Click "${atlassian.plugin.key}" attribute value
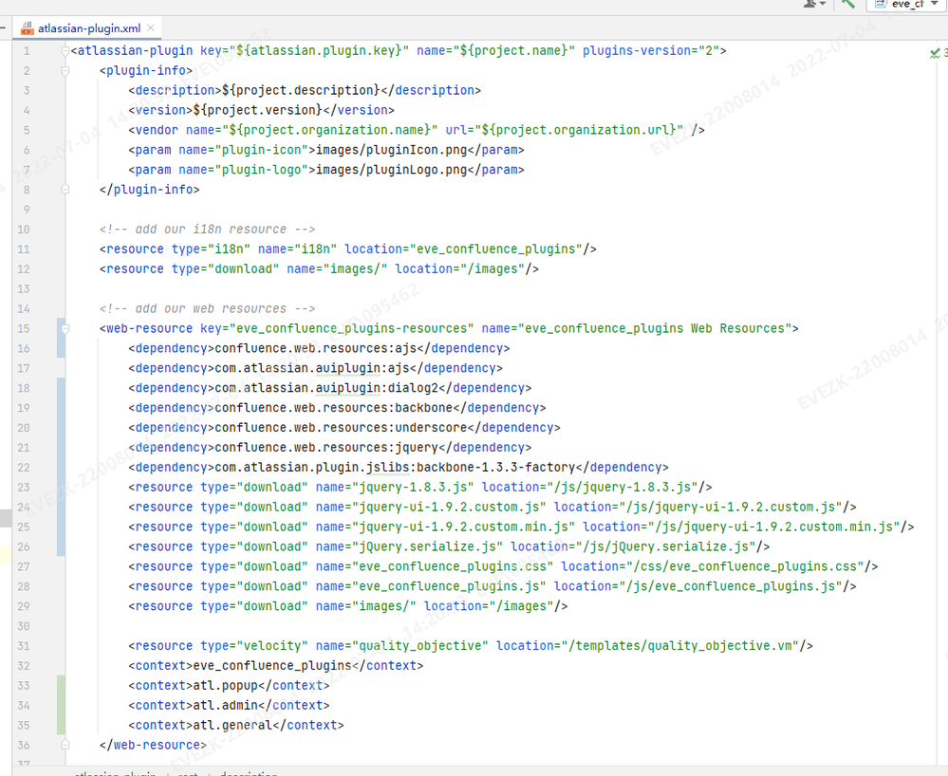This screenshot has height=776, width=948. point(319,51)
